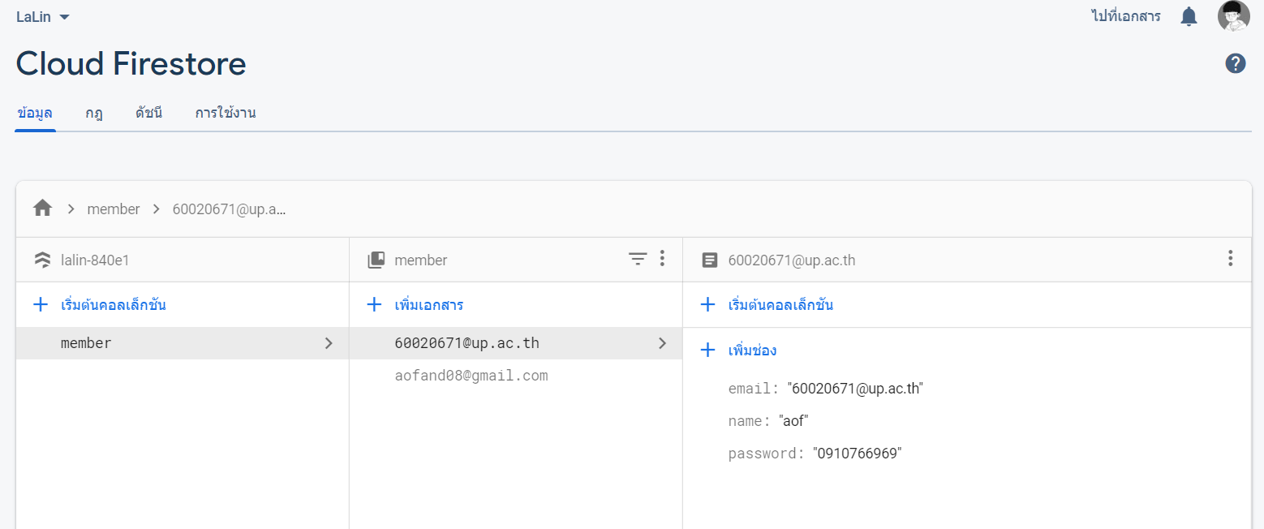Select document 60020671@up.ac.th in the list
1264x529 pixels.
tap(515, 343)
